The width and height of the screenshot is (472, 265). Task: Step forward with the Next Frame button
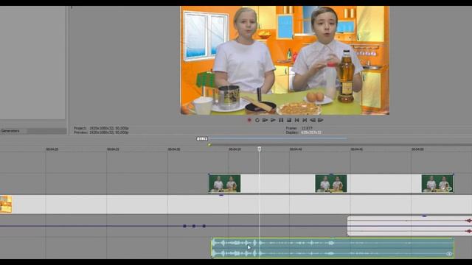(321, 120)
